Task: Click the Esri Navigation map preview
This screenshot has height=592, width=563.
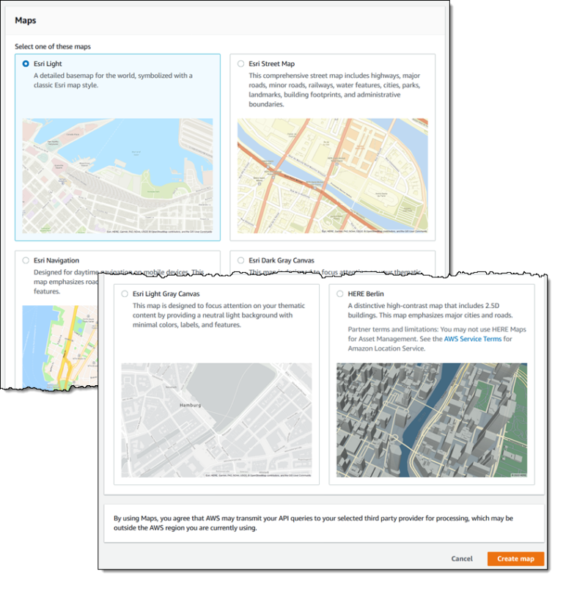Action: click(59, 347)
